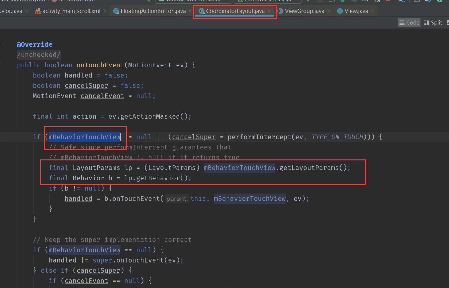Switch to the activity_main_scroll.xml tab

71,11
